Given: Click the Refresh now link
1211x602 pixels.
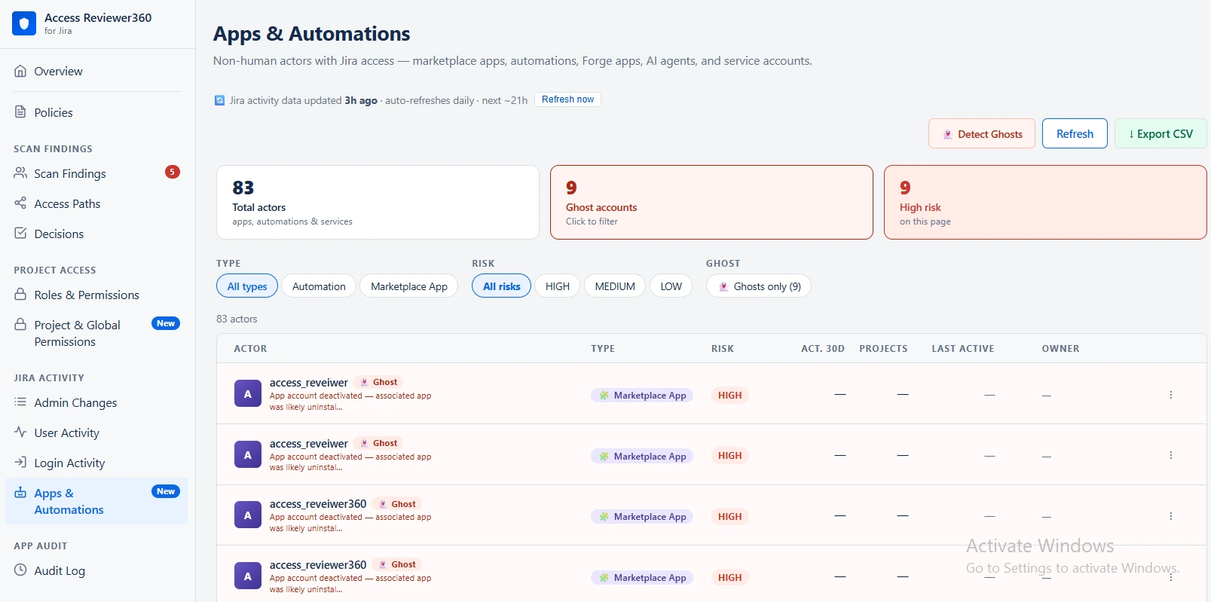Looking at the screenshot, I should tap(567, 99).
